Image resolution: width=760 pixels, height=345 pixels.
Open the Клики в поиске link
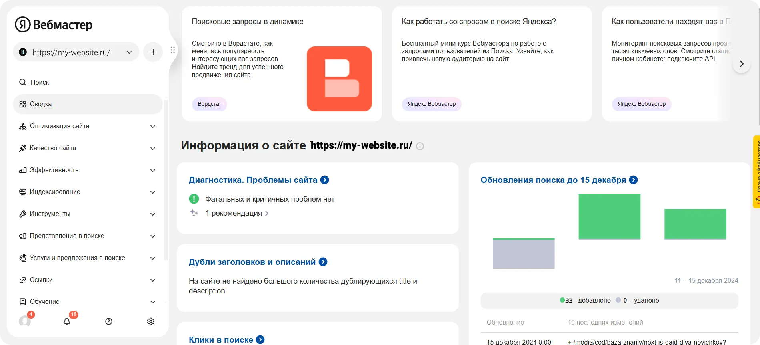click(226, 340)
